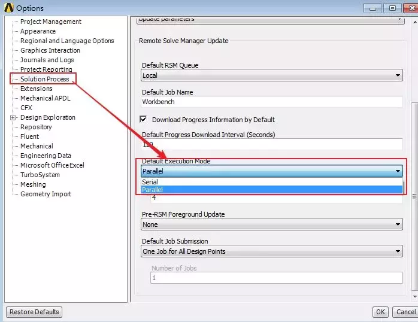Open Microsoft Office Excel settings
Viewport: 418px width, 322px height.
(52, 165)
